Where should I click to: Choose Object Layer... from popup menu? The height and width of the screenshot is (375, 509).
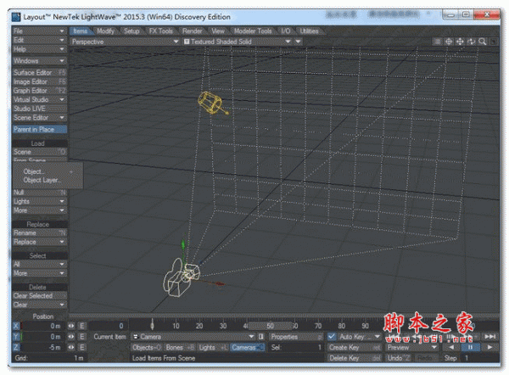pyautogui.click(x=42, y=181)
